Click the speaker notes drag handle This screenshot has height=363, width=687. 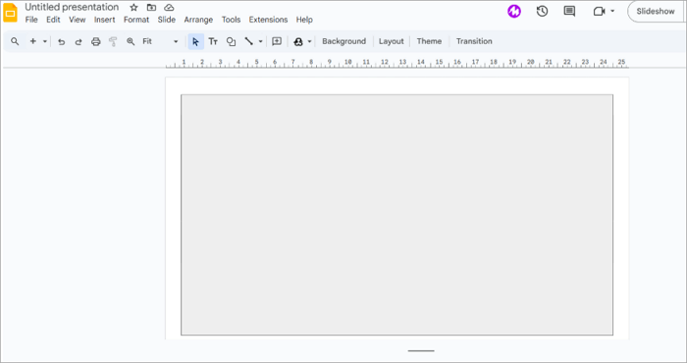(421, 351)
